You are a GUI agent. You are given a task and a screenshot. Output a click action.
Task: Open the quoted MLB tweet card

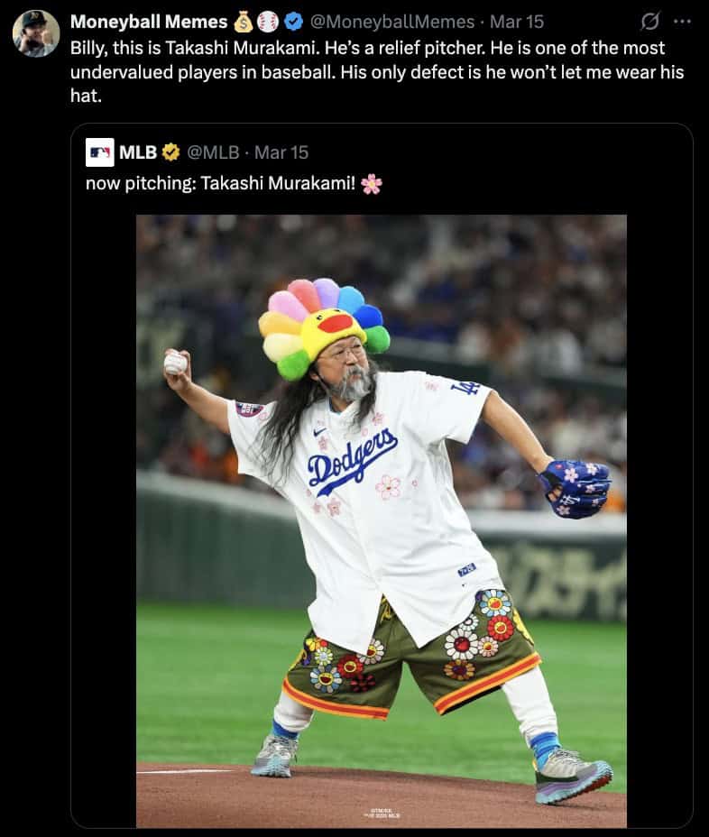point(382,475)
